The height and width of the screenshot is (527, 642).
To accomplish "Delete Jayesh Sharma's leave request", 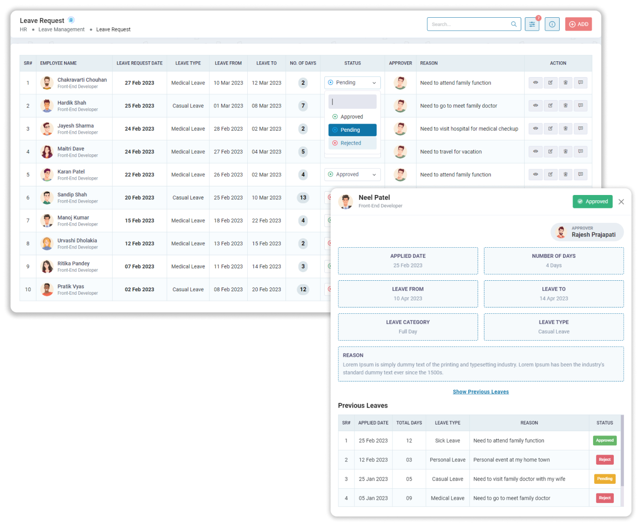I will (x=565, y=129).
